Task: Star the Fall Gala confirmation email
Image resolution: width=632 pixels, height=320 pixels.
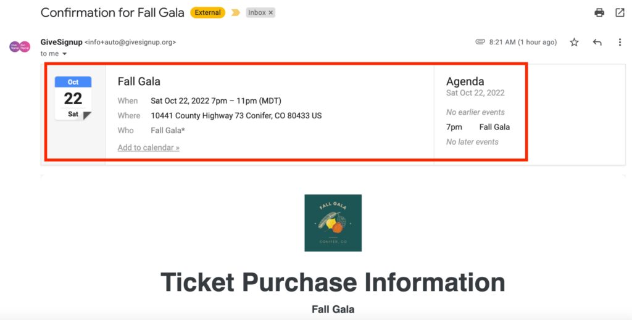Action: coord(575,43)
